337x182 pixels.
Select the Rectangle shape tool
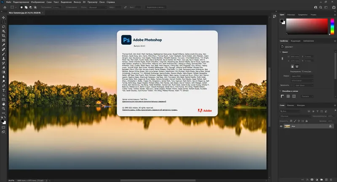click(x=3, y=100)
